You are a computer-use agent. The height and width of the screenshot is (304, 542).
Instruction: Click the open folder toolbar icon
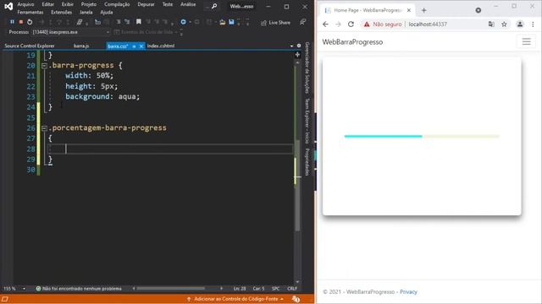[x=222, y=22]
